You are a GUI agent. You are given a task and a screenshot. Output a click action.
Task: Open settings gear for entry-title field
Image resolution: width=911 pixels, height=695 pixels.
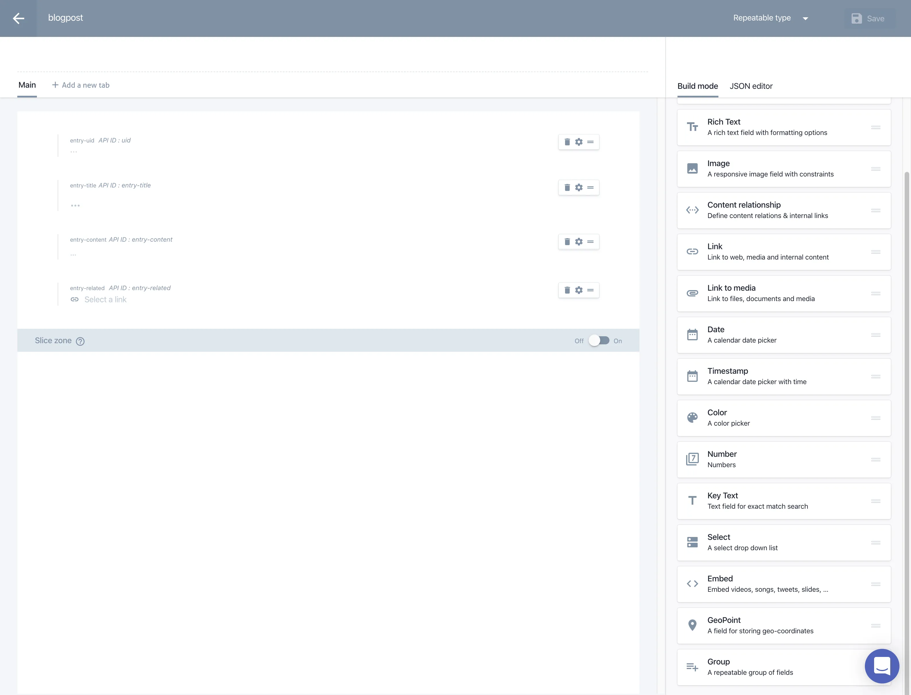pyautogui.click(x=579, y=187)
